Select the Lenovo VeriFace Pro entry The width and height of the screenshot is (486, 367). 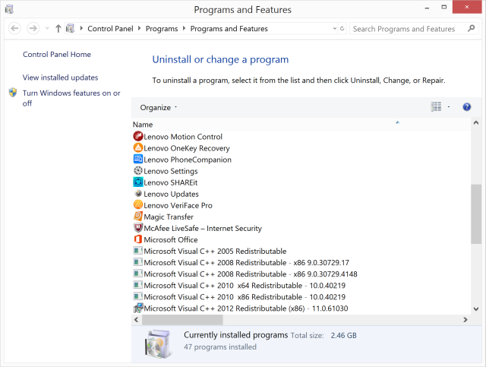click(x=178, y=205)
